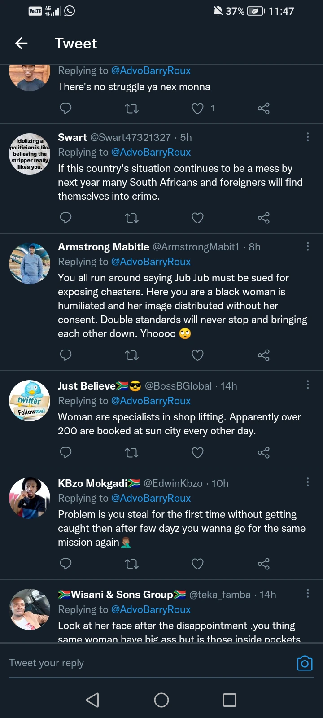Open Armstrong Mabitle's profile name
This screenshot has width=323, height=718.
104,247
